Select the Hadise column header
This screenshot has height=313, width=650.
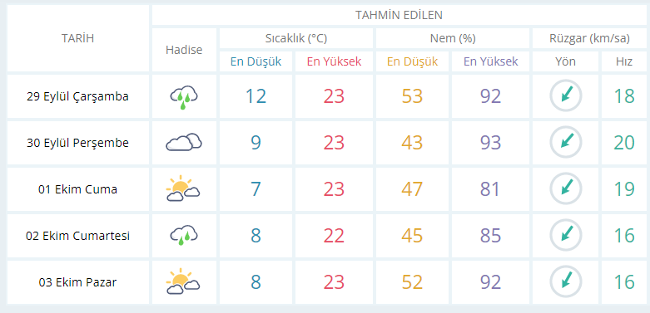point(184,50)
